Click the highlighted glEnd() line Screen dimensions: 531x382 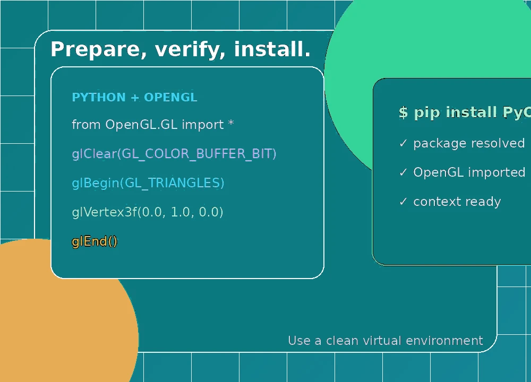(95, 241)
